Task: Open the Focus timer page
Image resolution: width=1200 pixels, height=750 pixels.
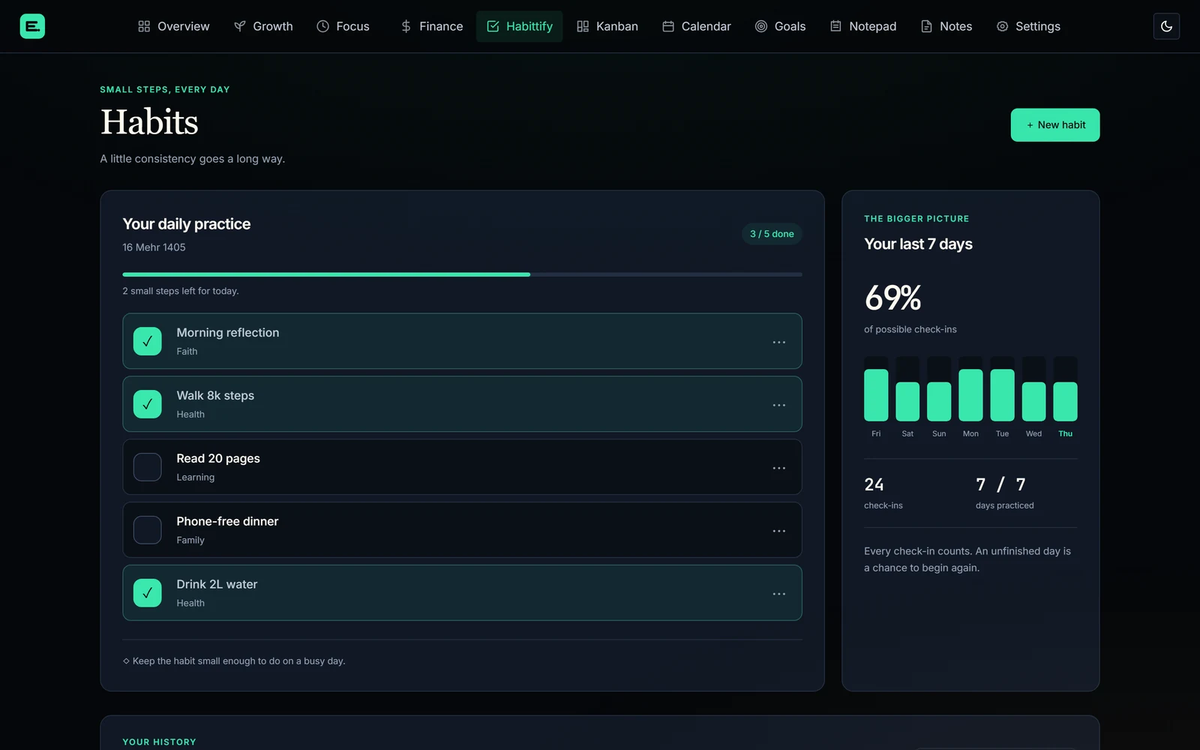Action: pos(343,26)
